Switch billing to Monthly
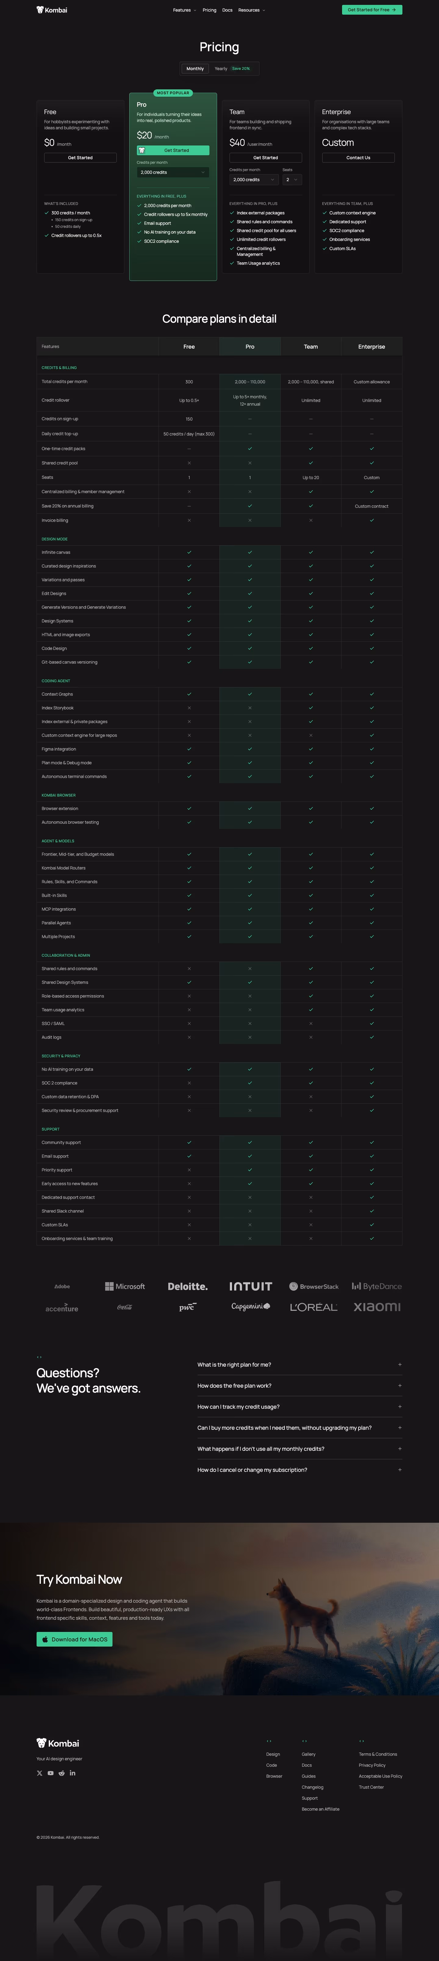The width and height of the screenshot is (439, 1961). pyautogui.click(x=195, y=69)
